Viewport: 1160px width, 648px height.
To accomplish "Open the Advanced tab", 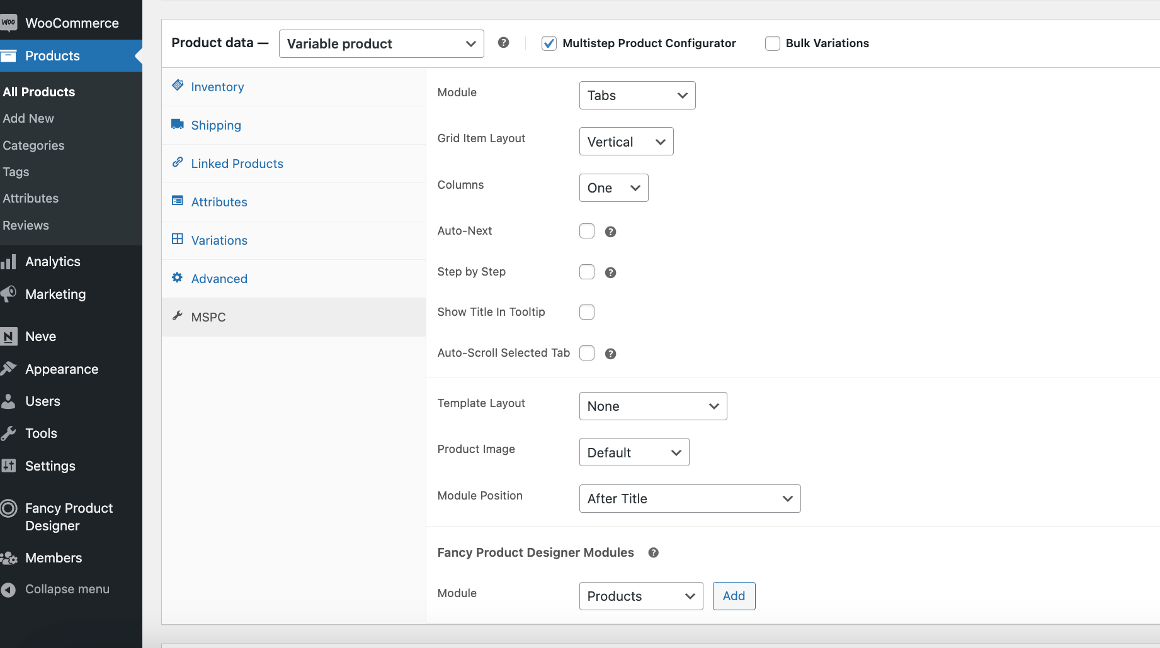I will click(293, 279).
